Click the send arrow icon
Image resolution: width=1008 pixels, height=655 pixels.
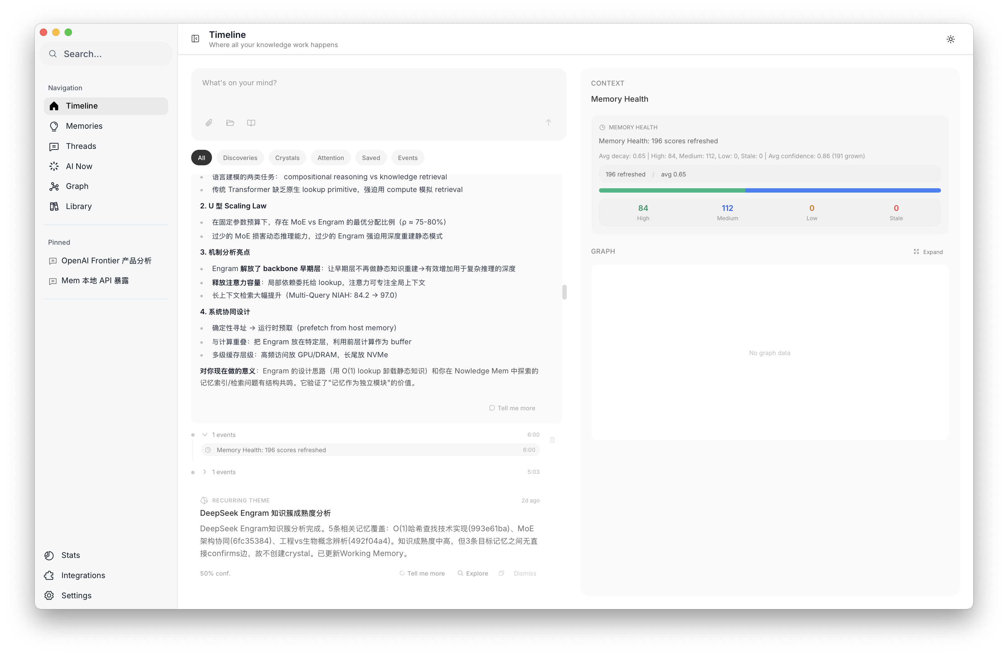pos(548,123)
